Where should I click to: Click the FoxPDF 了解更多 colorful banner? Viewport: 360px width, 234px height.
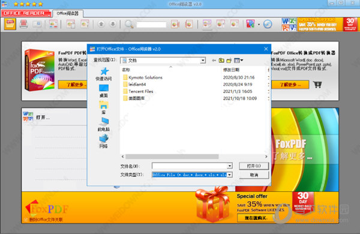click(305, 149)
